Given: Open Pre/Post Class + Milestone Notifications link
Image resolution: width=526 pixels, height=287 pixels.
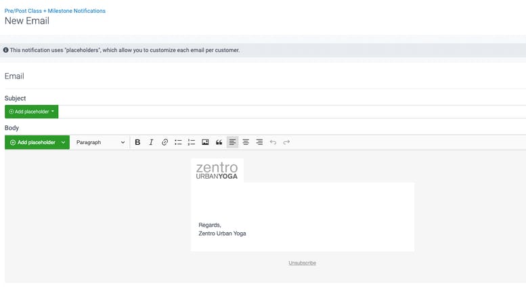Looking at the screenshot, I should click(55, 11).
